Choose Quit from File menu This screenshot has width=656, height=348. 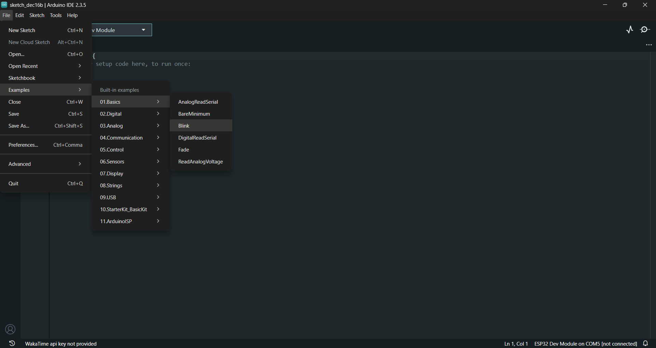tap(46, 184)
